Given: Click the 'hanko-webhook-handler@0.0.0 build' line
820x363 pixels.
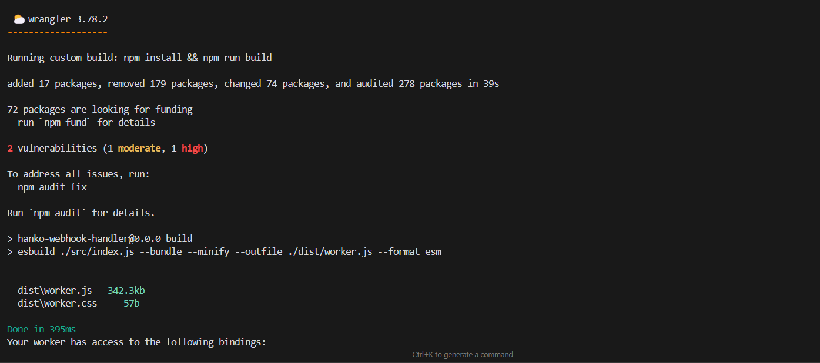Looking at the screenshot, I should pos(100,239).
